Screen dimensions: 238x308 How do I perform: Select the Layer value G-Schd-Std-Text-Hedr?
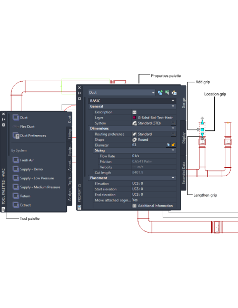[x=155, y=118]
